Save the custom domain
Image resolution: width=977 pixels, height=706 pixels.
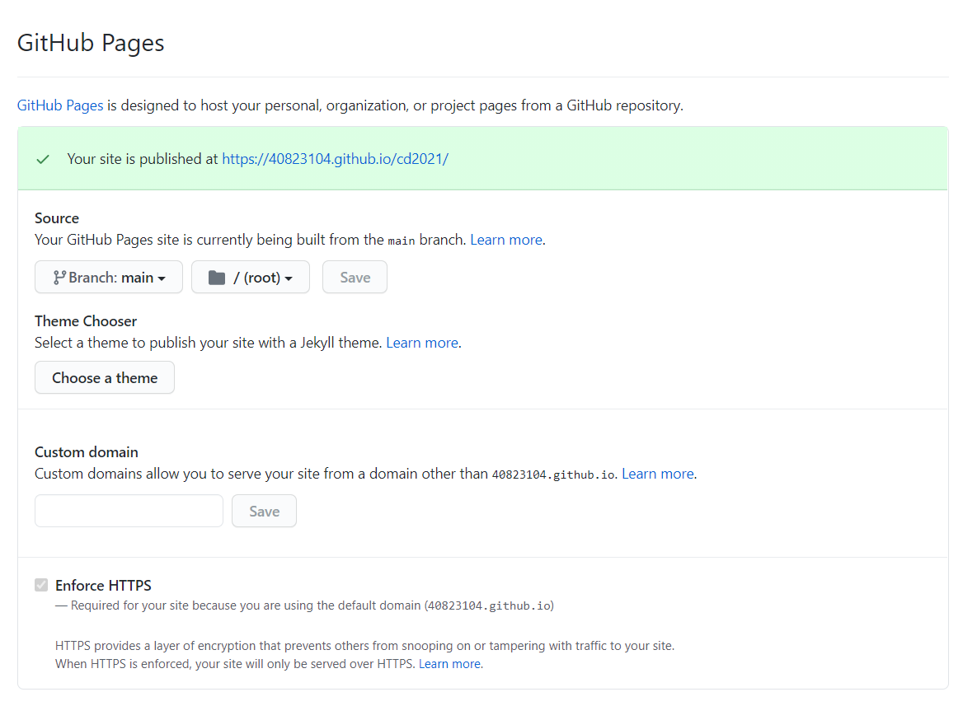pos(264,511)
